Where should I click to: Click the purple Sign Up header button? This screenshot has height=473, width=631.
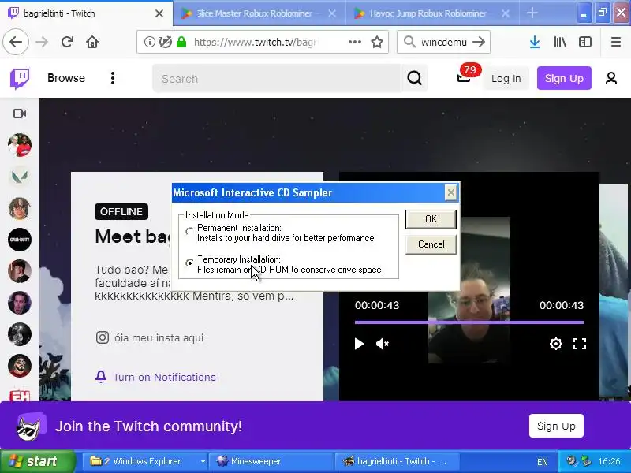(x=564, y=78)
